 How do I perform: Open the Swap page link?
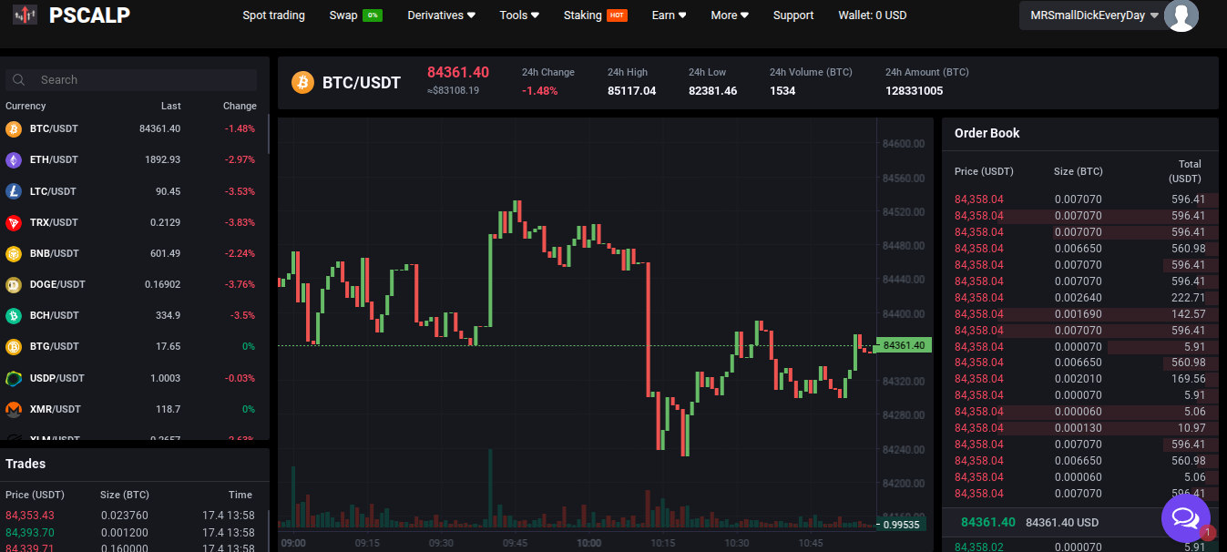355,15
